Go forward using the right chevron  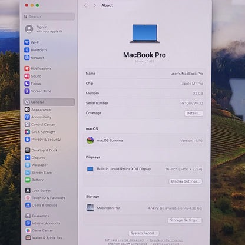pos(95,5)
